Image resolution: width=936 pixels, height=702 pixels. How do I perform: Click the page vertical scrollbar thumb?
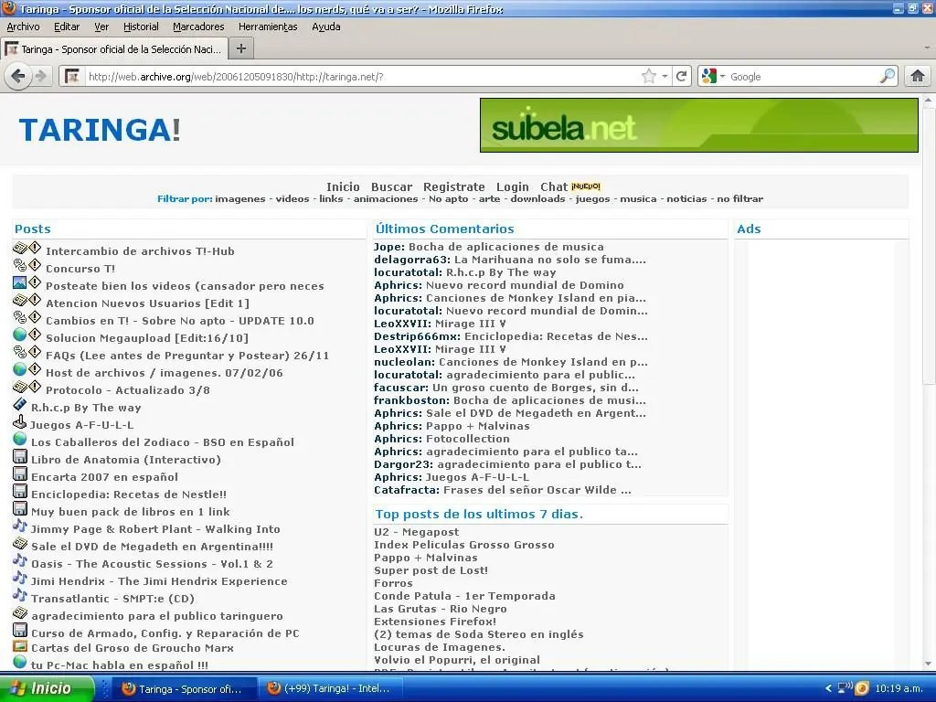point(929,245)
